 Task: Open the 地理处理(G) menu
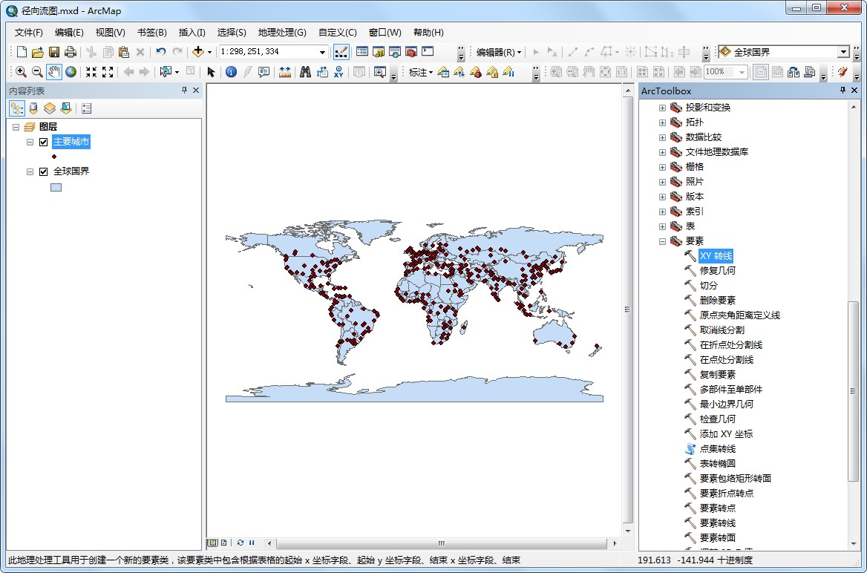click(x=281, y=33)
